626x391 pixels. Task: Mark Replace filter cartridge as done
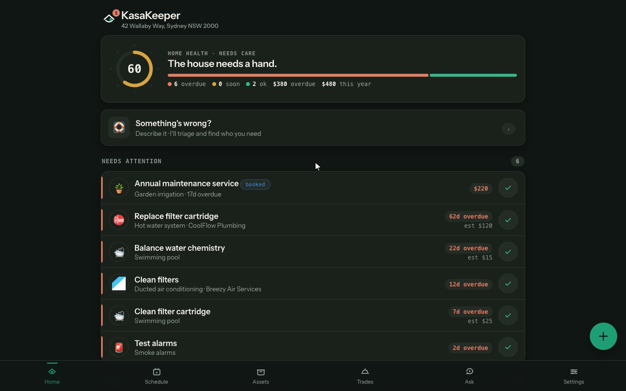pos(508,220)
